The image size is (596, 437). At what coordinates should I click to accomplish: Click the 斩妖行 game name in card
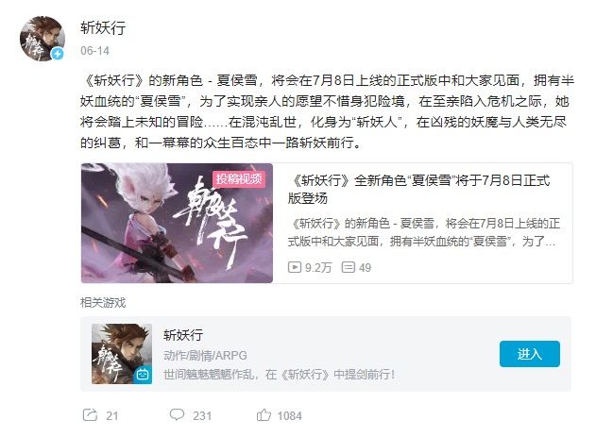point(183,335)
